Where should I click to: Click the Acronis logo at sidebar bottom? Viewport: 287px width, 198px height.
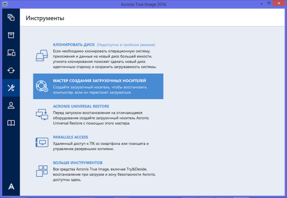click(x=11, y=187)
